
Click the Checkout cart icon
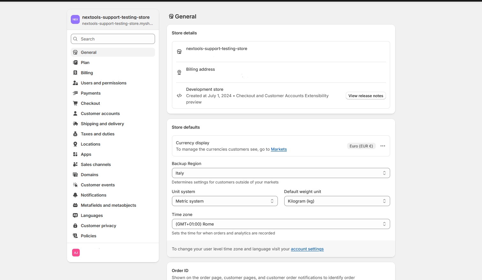pos(75,103)
